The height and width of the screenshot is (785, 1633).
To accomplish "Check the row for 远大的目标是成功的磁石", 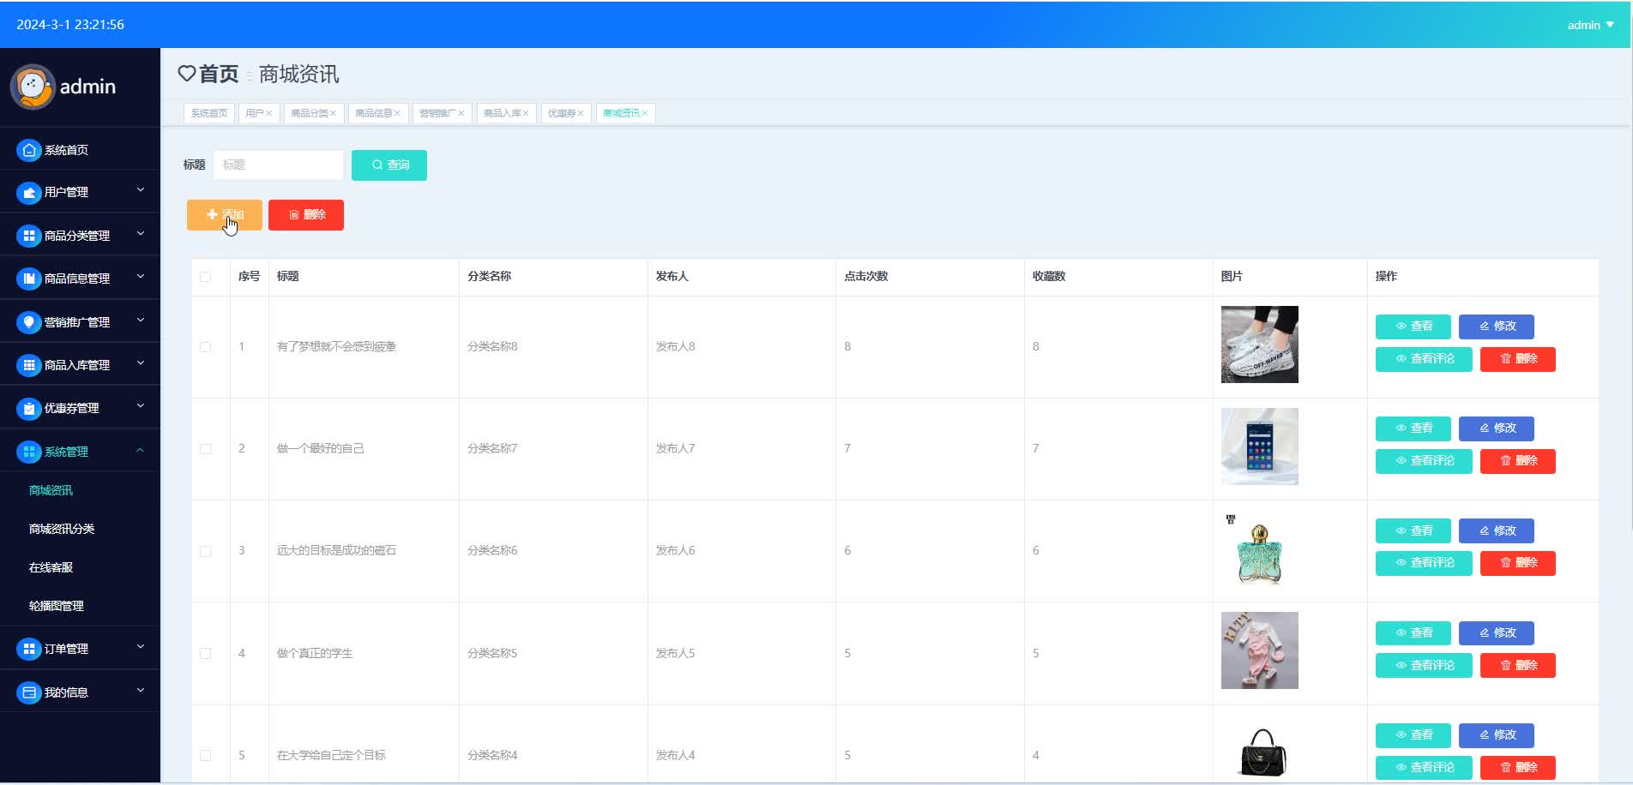I will 205,551.
